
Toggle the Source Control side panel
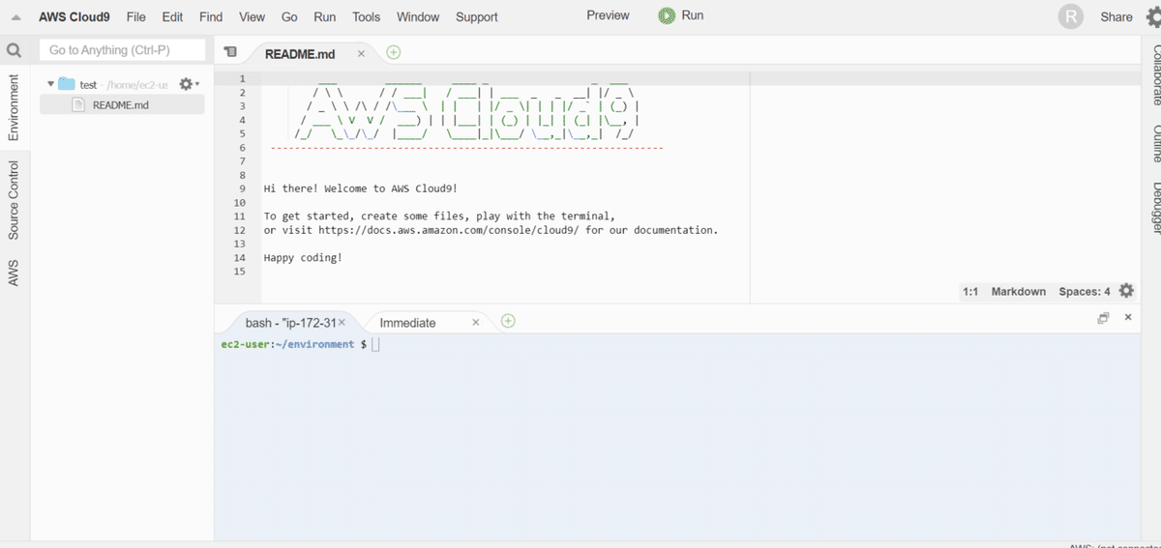tap(14, 201)
